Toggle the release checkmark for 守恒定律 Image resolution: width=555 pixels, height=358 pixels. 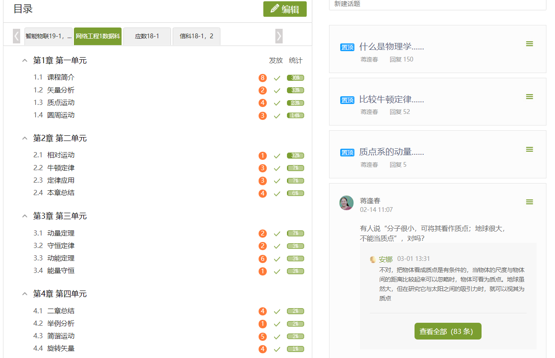pos(277,246)
